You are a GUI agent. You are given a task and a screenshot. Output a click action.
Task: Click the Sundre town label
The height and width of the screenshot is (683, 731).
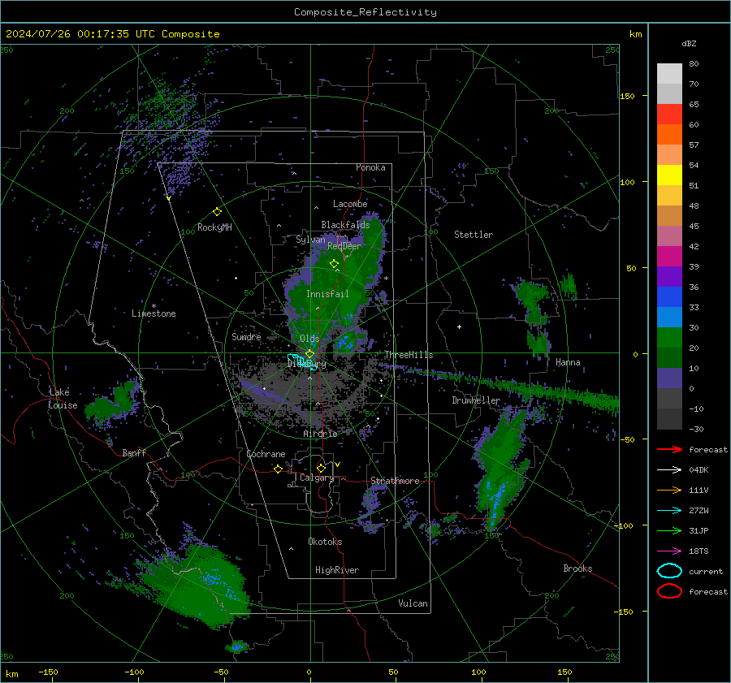click(246, 337)
